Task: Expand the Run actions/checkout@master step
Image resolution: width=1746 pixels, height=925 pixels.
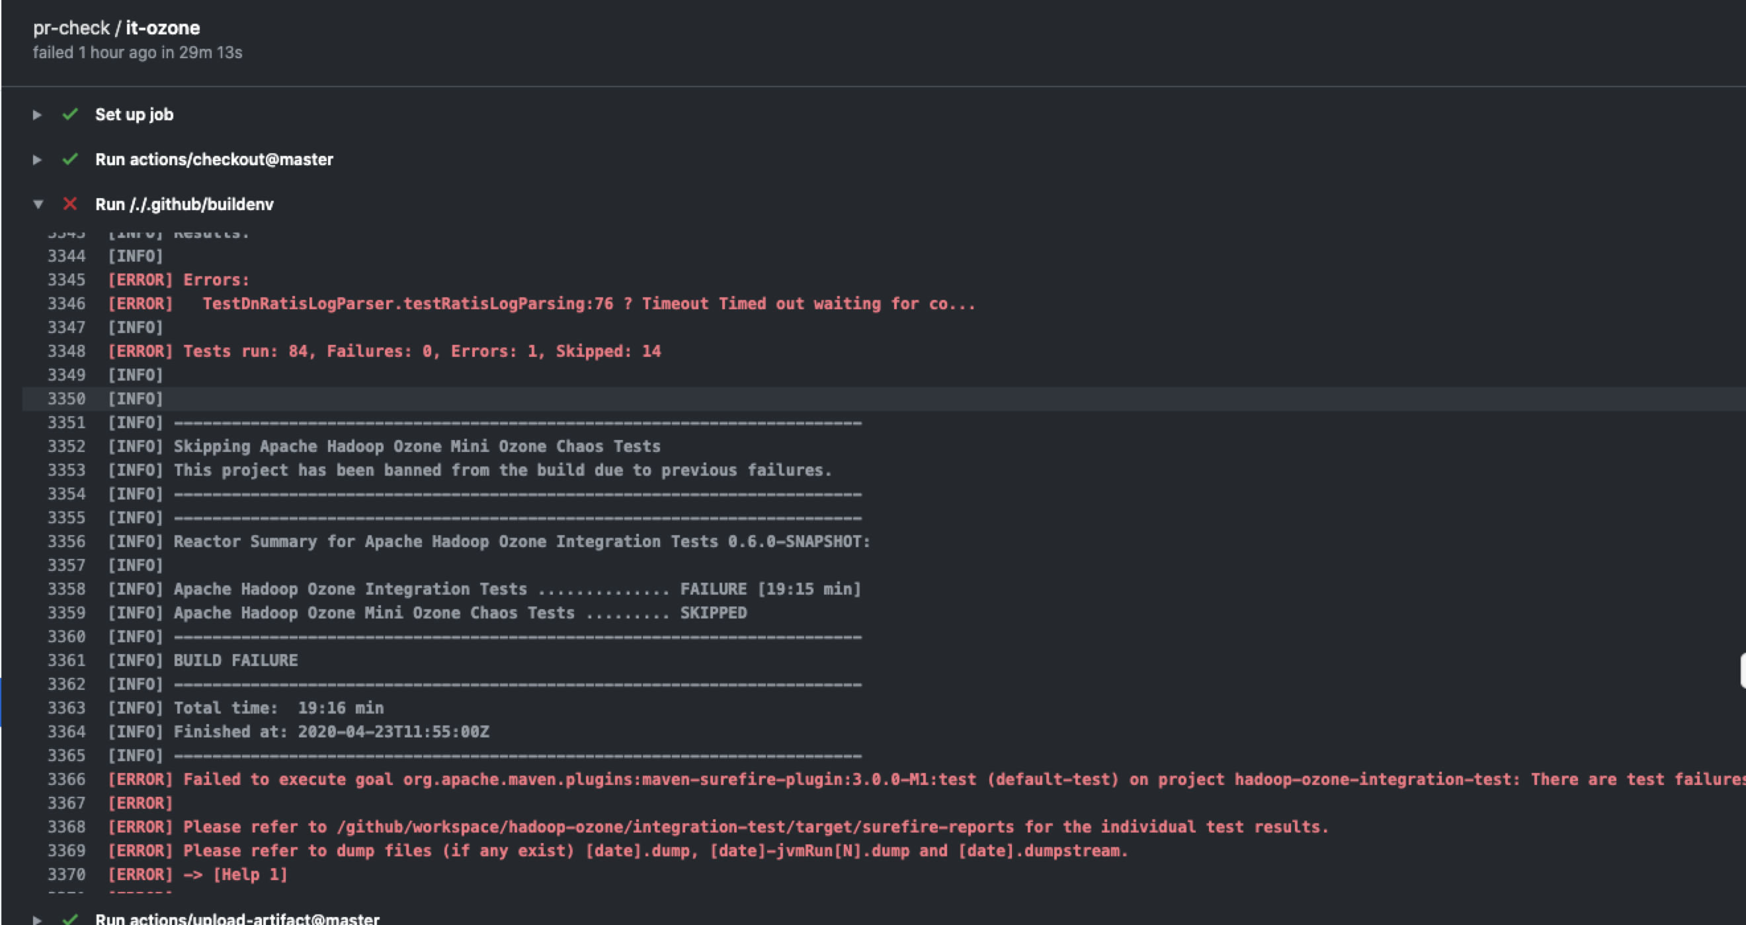Action: [x=37, y=160]
